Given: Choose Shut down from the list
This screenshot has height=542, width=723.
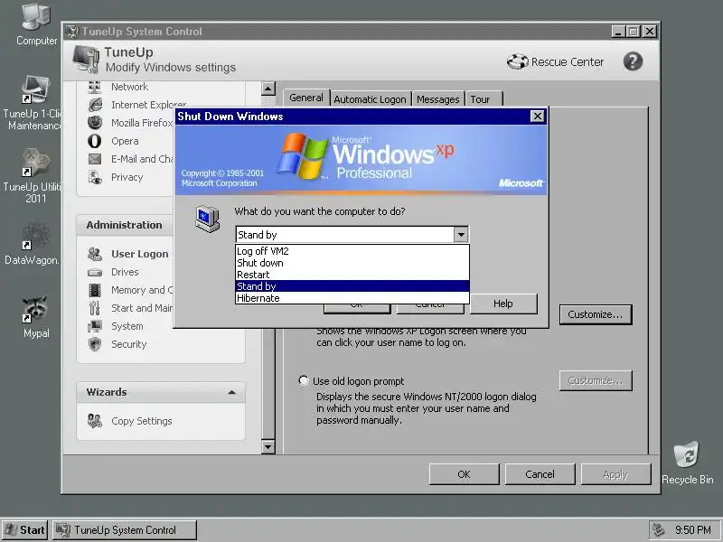Looking at the screenshot, I should [x=352, y=263].
